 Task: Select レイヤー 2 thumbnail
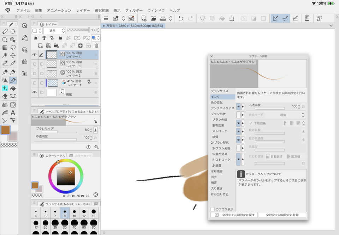tap(52, 74)
